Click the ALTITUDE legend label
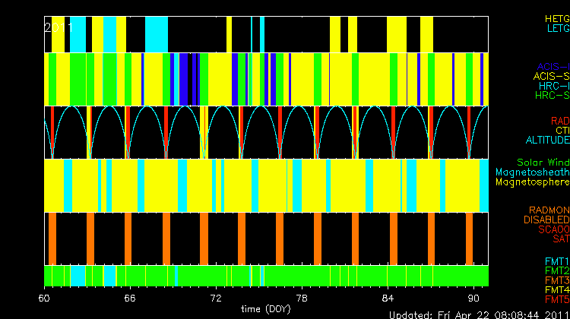This screenshot has width=570, height=319. tap(547, 141)
